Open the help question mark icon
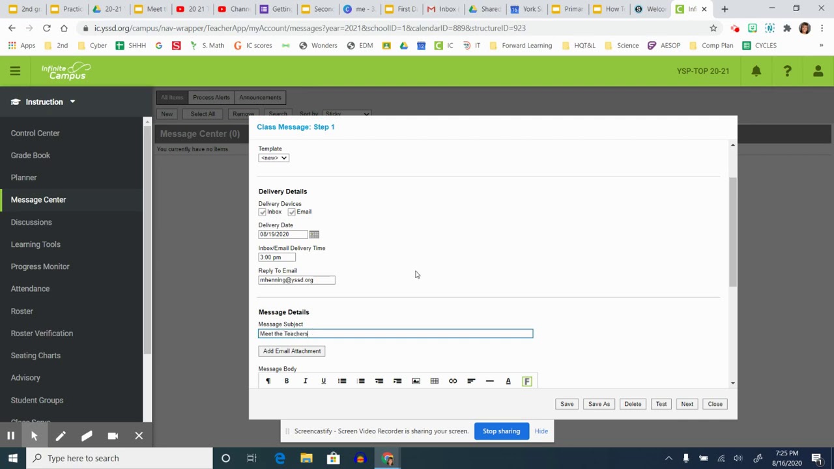This screenshot has height=469, width=834. point(787,71)
